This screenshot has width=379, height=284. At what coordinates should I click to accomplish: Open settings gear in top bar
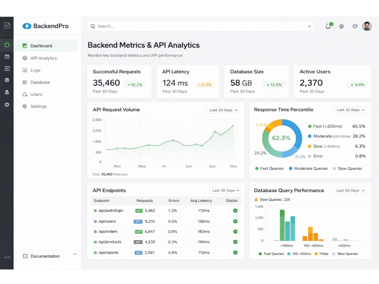tap(341, 27)
